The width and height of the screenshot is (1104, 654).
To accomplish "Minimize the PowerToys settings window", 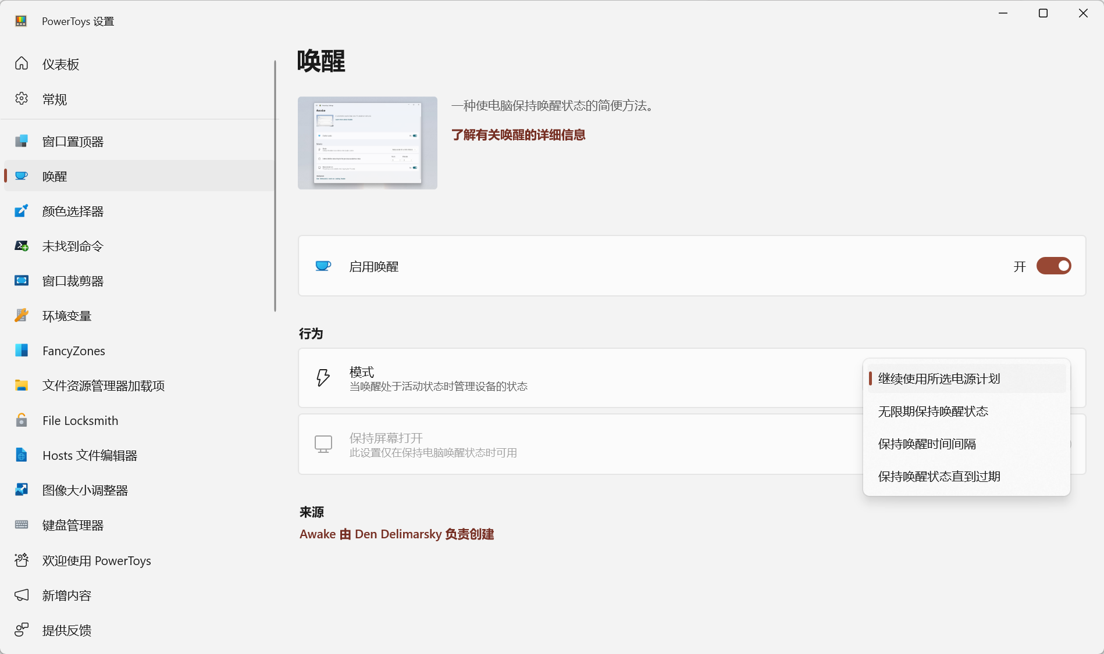I will point(1003,13).
